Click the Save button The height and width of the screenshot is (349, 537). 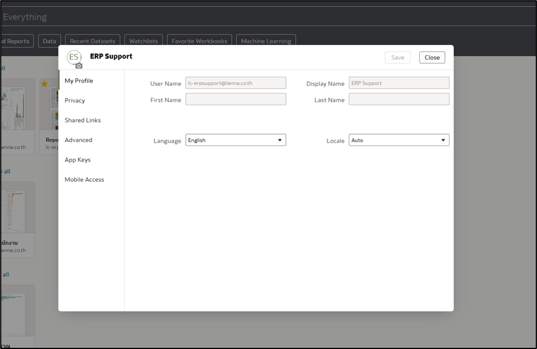click(397, 57)
